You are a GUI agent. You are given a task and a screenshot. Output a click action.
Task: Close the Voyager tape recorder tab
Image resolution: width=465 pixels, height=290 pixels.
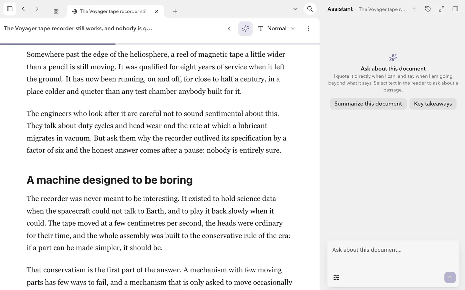[x=157, y=11]
